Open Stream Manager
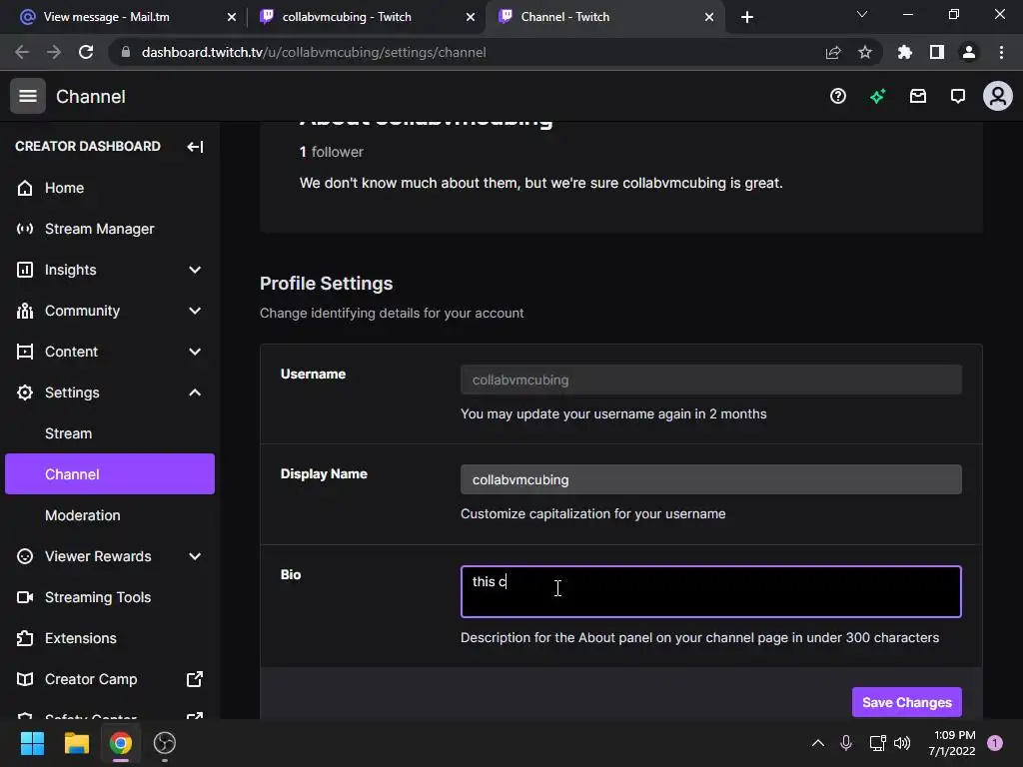 pyautogui.click(x=109, y=229)
